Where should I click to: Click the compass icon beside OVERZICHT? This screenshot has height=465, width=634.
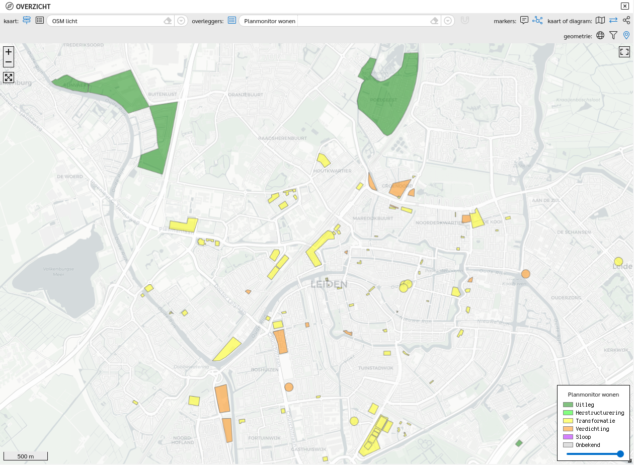point(9,7)
